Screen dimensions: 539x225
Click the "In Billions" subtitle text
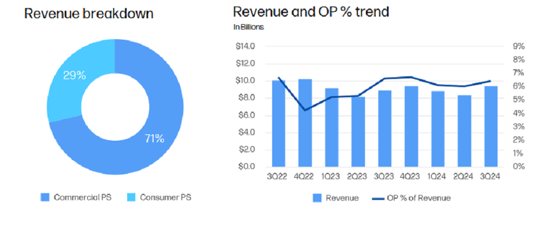248,26
